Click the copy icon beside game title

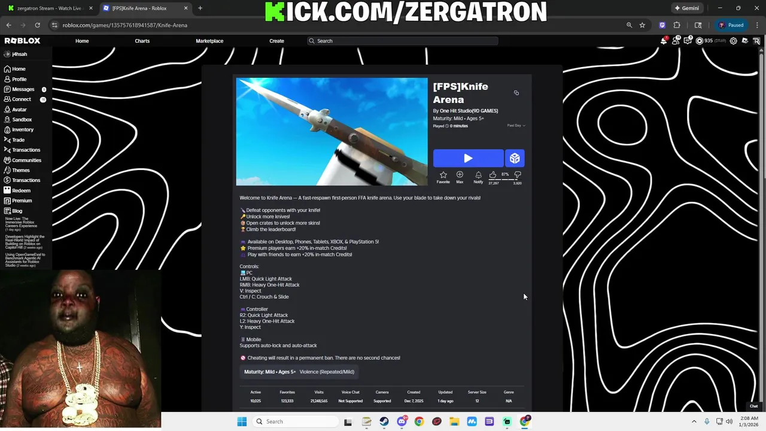tap(516, 93)
